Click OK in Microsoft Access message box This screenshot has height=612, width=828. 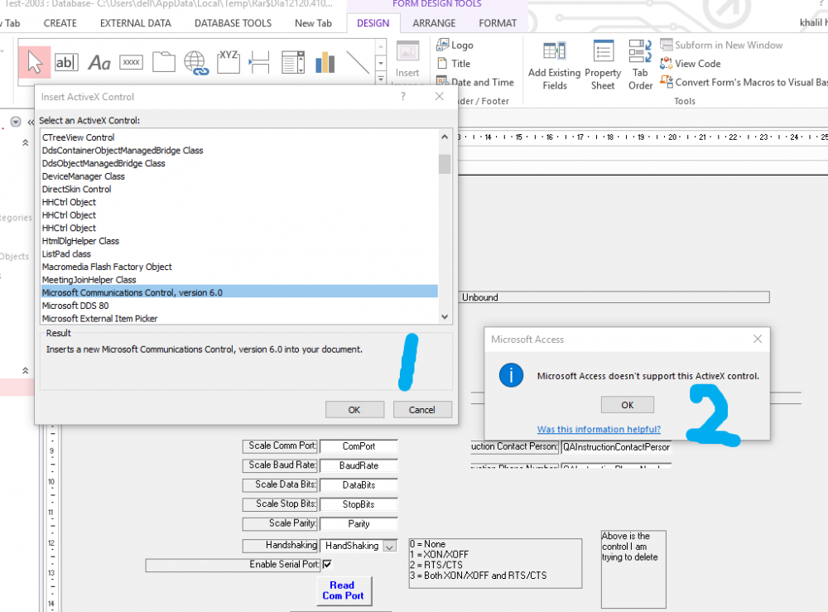click(628, 405)
